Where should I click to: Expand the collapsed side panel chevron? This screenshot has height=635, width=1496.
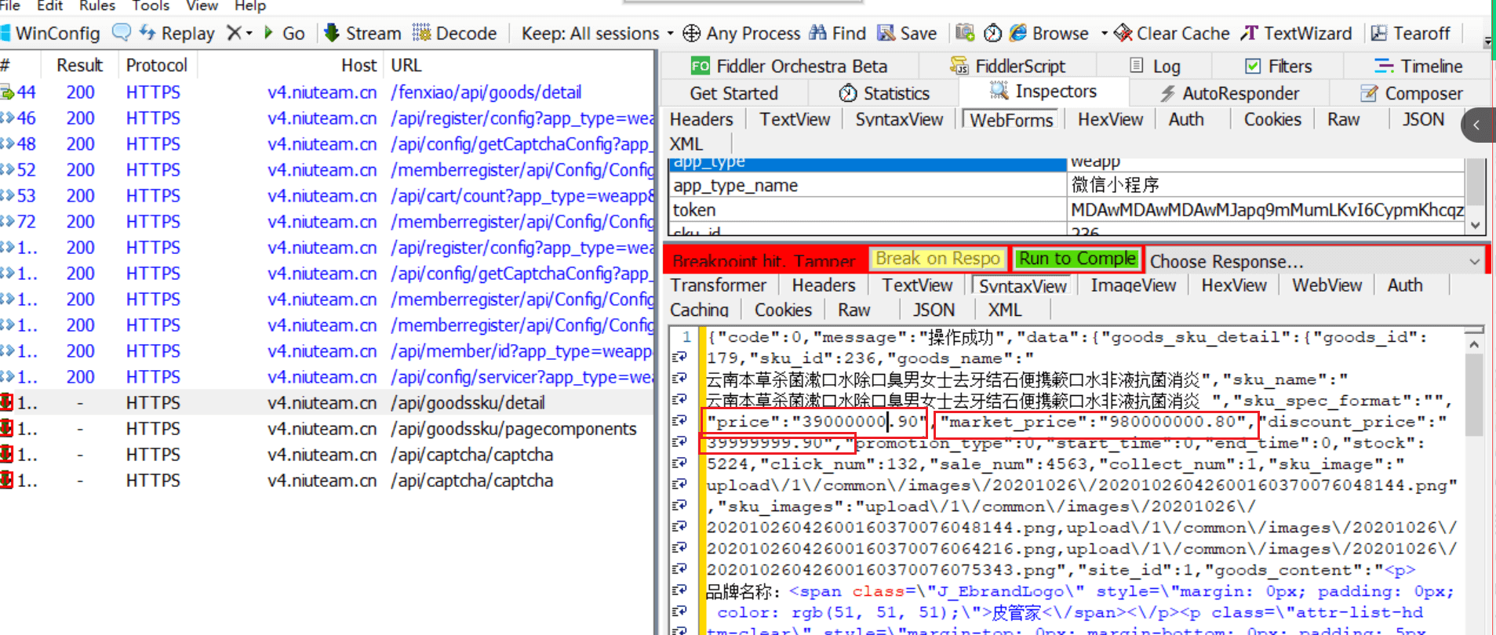point(1477,125)
